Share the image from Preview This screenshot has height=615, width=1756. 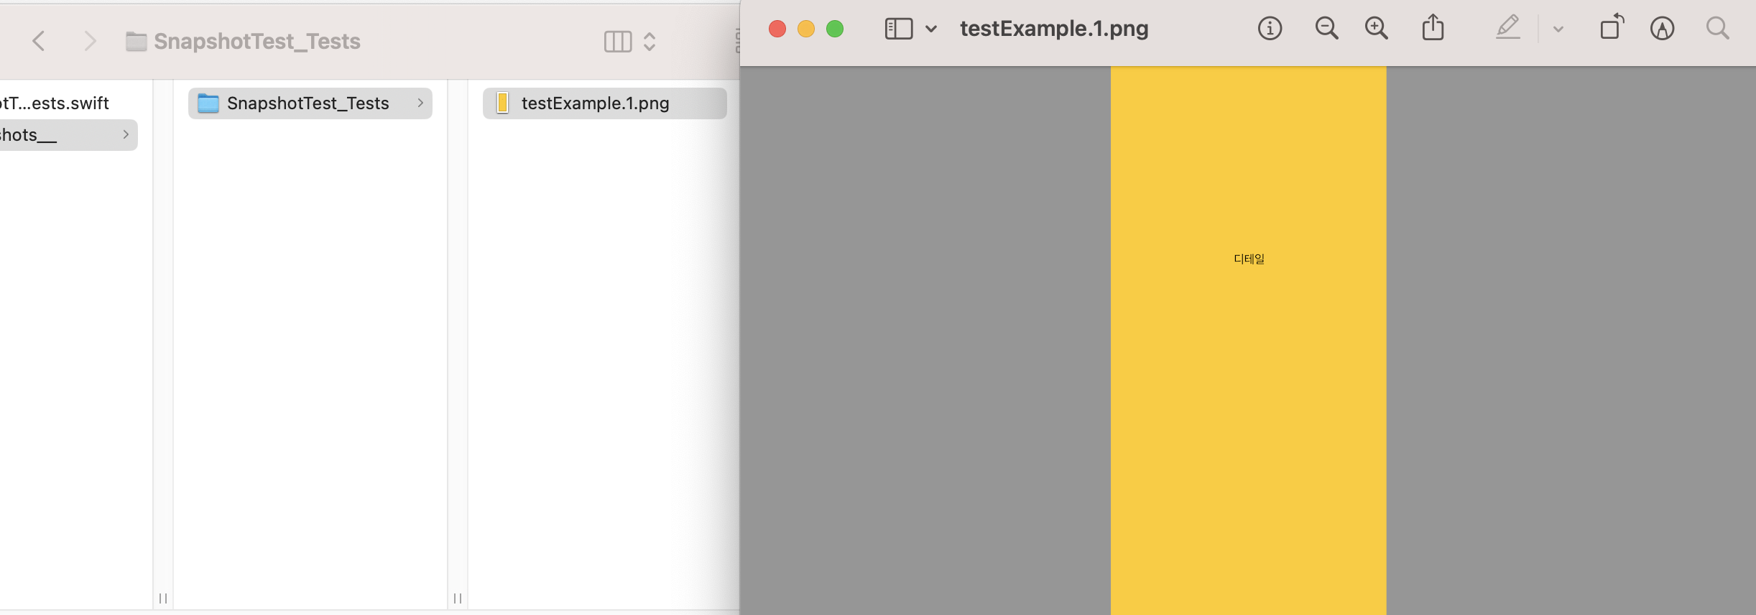click(x=1433, y=28)
